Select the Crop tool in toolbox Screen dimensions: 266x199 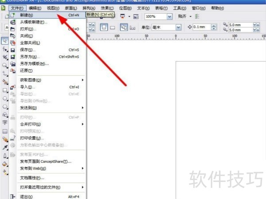[x=4, y=57]
